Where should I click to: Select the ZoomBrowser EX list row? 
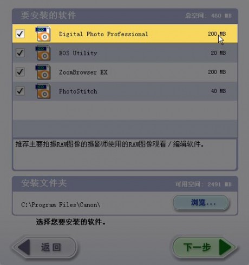tap(125, 72)
